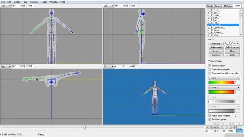Click 3D viewport far clip field 4096
244x137 pixels.
(133, 67)
